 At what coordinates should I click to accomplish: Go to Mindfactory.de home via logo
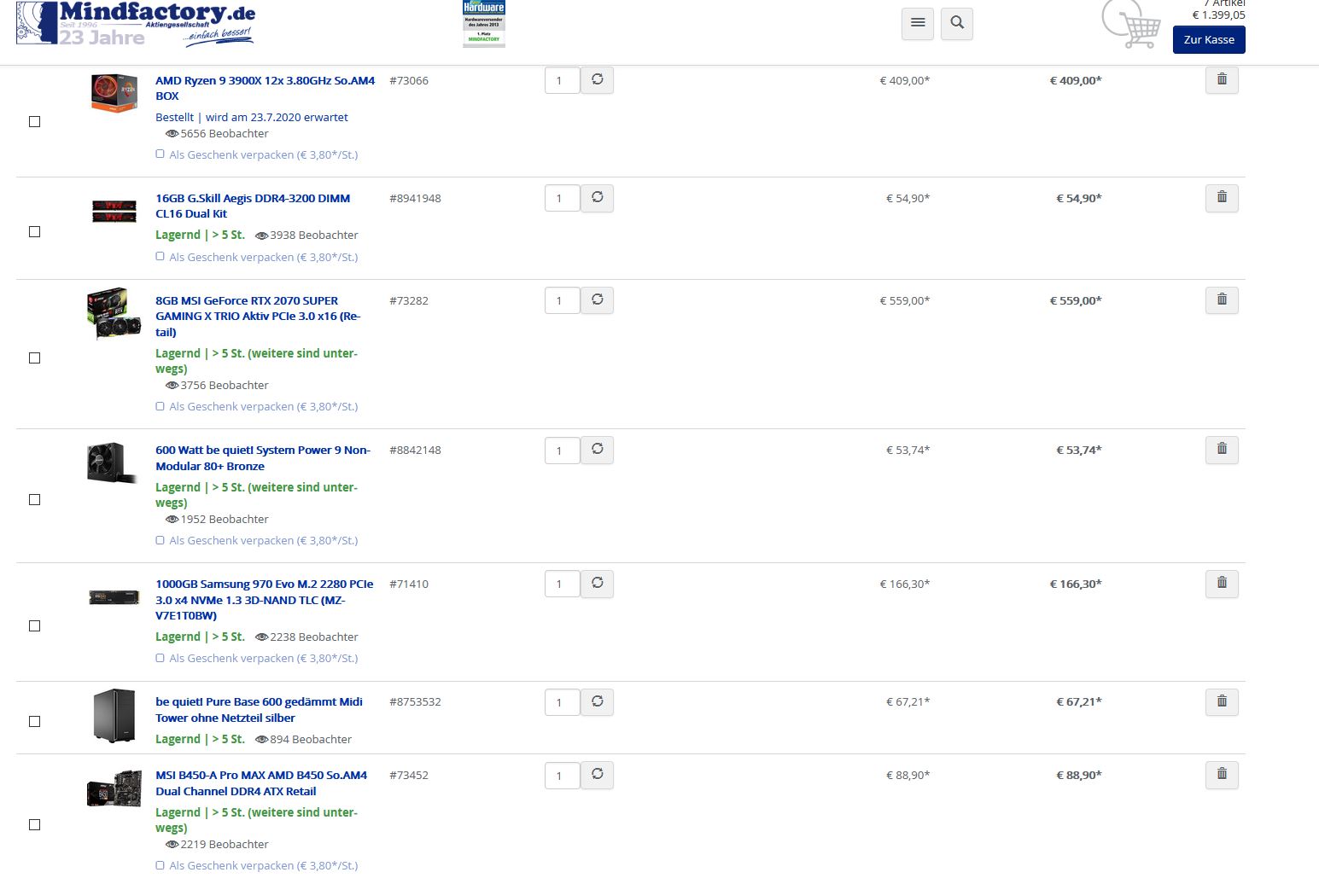coord(136,24)
